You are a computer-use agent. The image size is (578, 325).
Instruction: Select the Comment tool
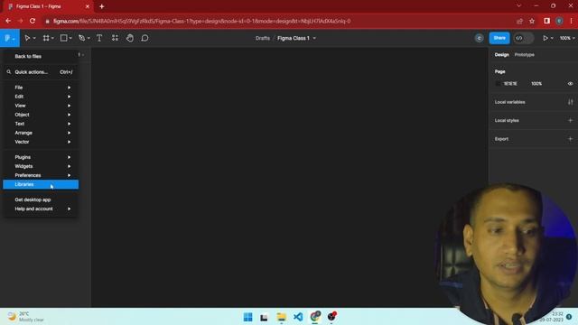click(x=144, y=38)
